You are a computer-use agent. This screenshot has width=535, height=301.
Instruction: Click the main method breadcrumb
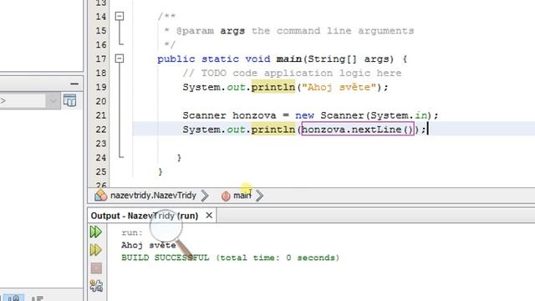coord(242,196)
